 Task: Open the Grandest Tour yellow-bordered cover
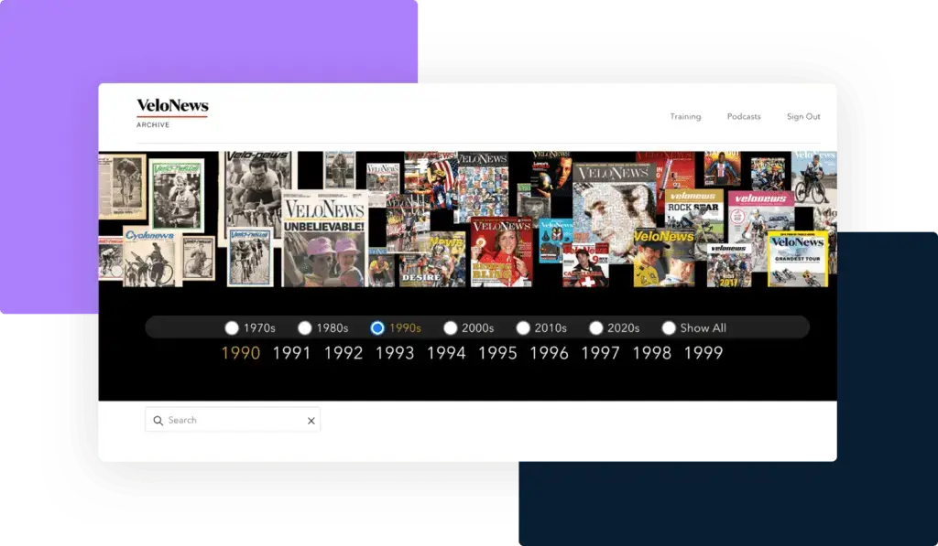click(798, 259)
